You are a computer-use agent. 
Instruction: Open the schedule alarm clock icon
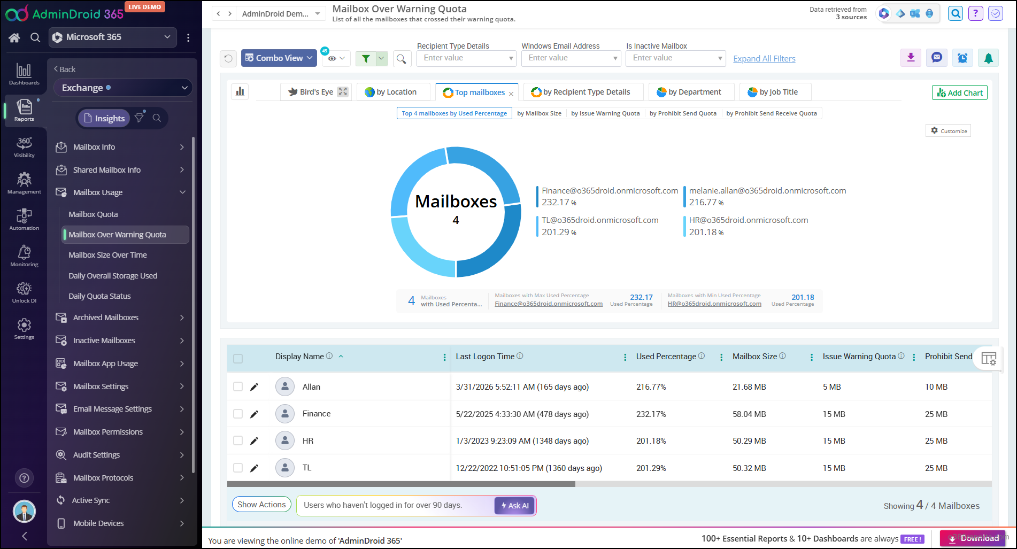pos(962,58)
